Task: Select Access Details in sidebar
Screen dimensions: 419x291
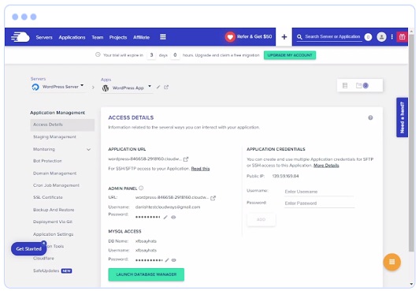Action: tap(62, 125)
